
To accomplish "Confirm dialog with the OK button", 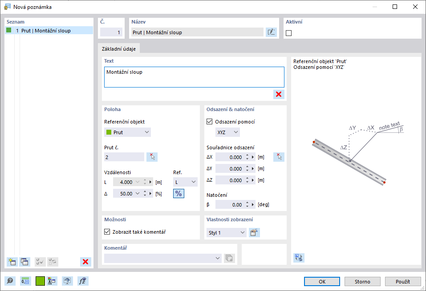I will (322, 281).
